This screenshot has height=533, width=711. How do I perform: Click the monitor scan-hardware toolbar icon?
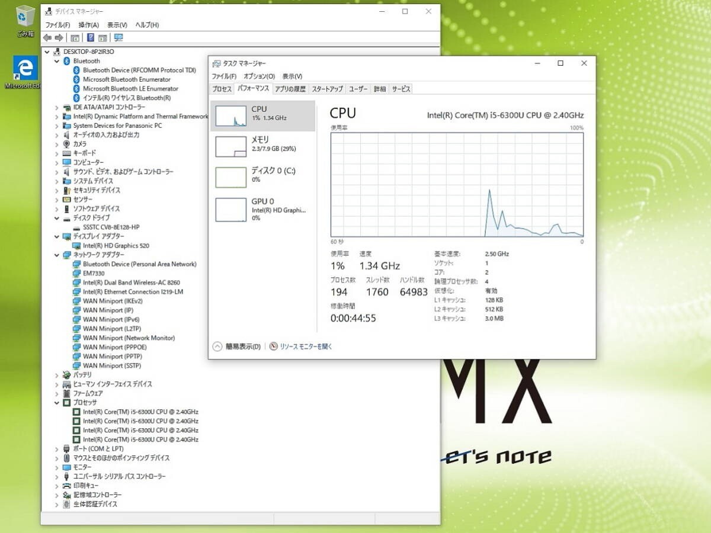(x=118, y=38)
